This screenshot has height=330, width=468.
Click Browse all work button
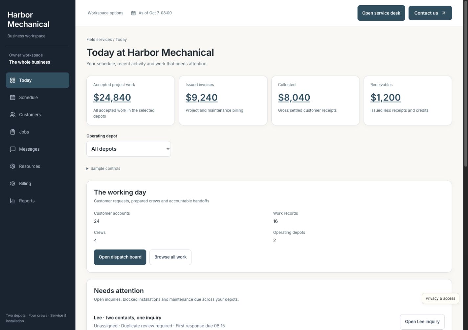tap(170, 257)
